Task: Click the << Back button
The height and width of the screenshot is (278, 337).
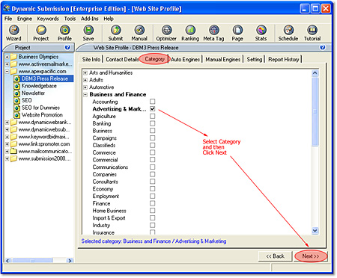Action: [275, 256]
